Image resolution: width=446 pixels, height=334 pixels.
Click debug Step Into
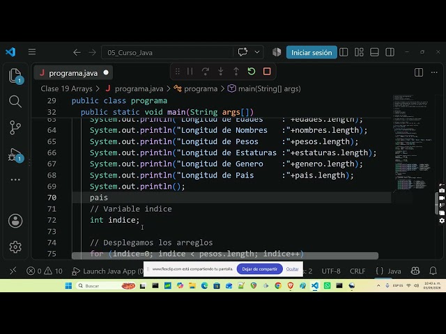point(221,71)
